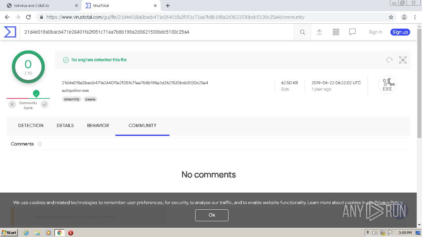Click the reanalyze refresh icon
The width and height of the screenshot is (422, 237).
(390, 60)
